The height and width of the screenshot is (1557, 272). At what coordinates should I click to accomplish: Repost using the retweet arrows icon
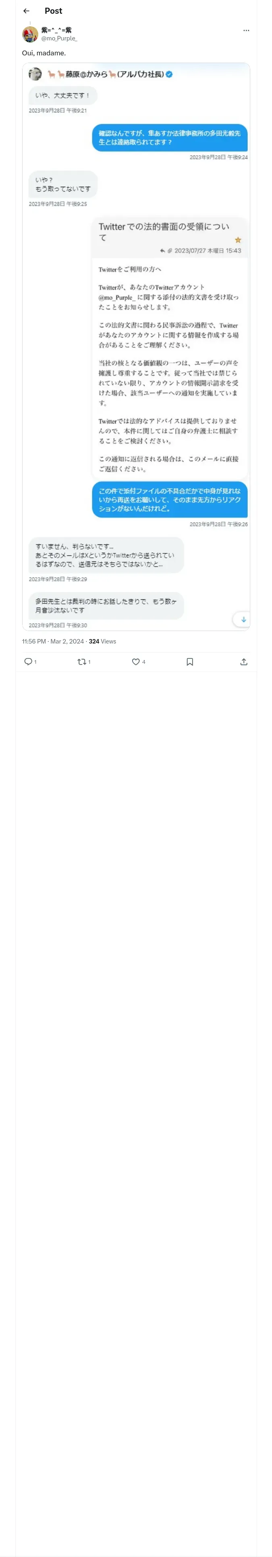[81, 661]
